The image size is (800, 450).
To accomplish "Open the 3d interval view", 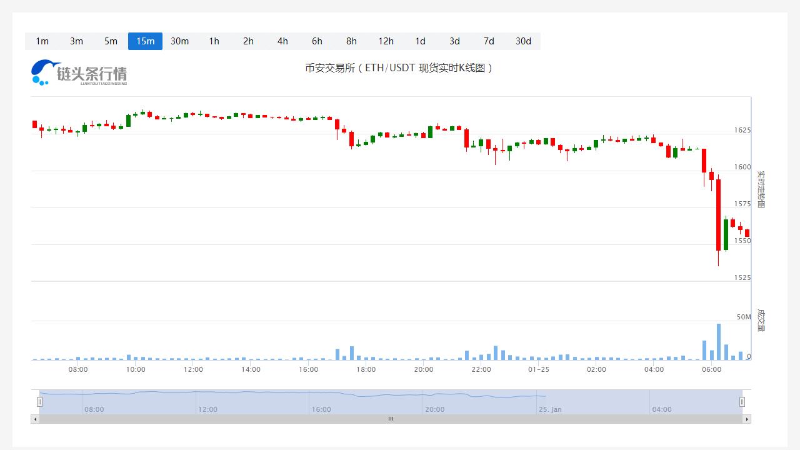I will (454, 41).
